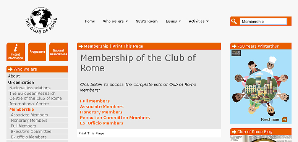Expand the Issues dropdown menu
This screenshot has height=142, width=298.
[173, 21]
